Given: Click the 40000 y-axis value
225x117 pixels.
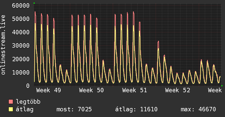Looking at the screenshot, I should [x=21, y=32].
